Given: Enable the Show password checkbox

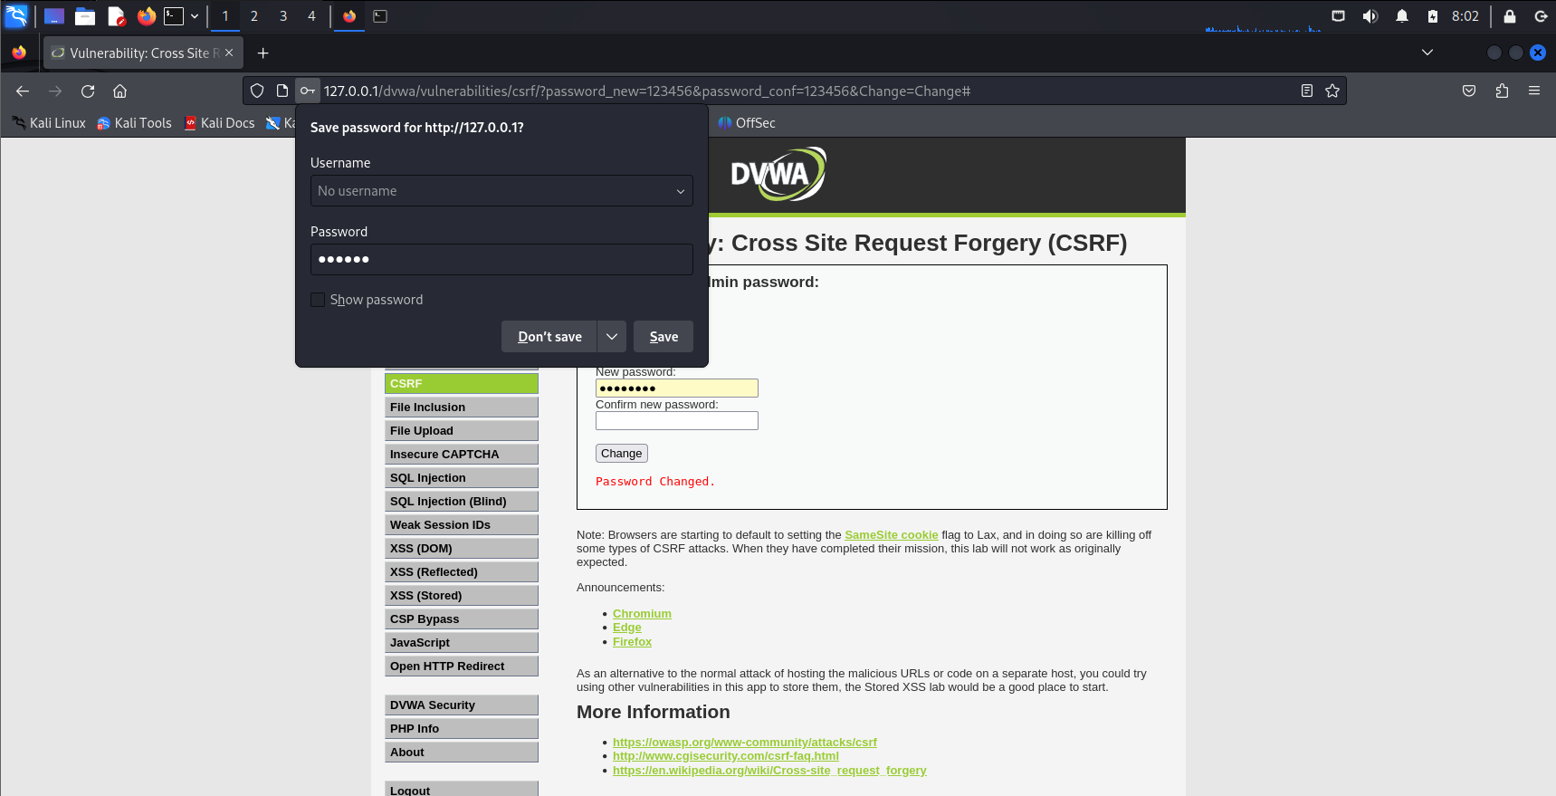Looking at the screenshot, I should click(x=318, y=300).
